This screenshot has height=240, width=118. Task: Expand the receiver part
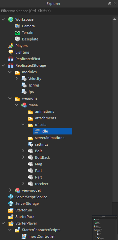(23, 184)
